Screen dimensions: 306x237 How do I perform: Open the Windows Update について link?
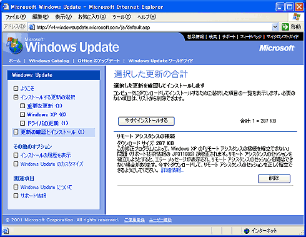[x=46, y=187]
